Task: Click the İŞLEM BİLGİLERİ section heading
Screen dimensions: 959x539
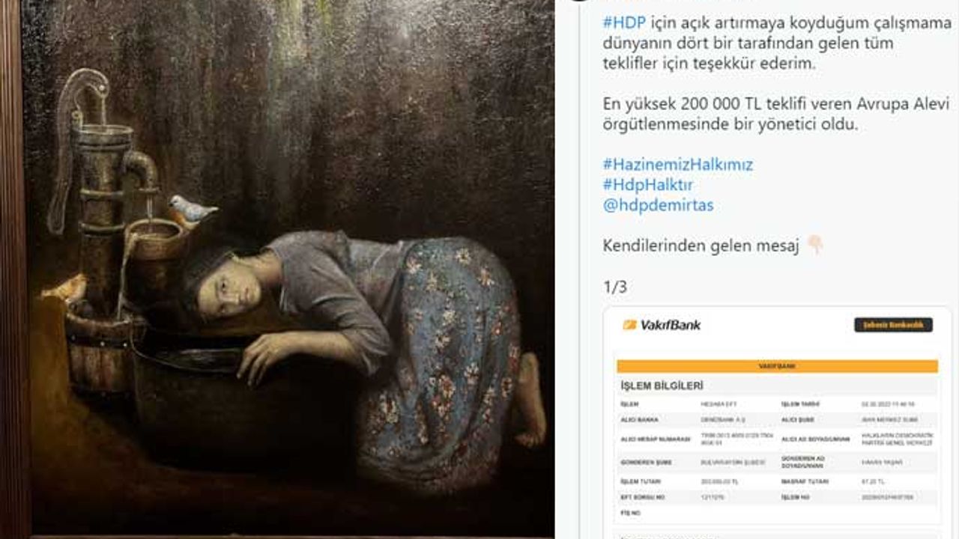Action: (x=662, y=386)
